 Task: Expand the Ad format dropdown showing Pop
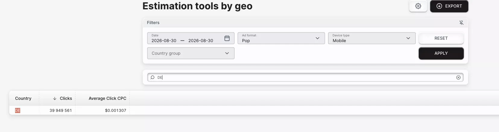[281, 38]
